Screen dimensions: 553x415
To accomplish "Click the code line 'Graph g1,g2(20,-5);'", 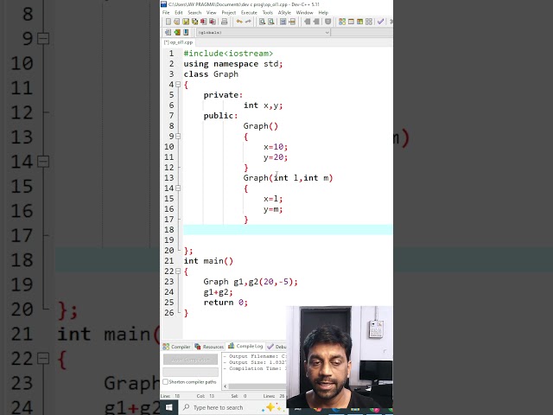I will click(x=251, y=282).
